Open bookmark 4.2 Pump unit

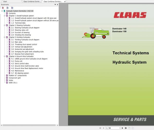point(17,61)
